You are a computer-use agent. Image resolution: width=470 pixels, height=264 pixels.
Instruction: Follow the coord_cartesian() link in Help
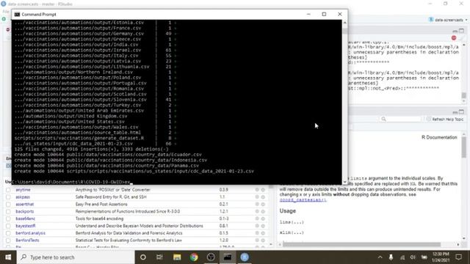coord(303,199)
